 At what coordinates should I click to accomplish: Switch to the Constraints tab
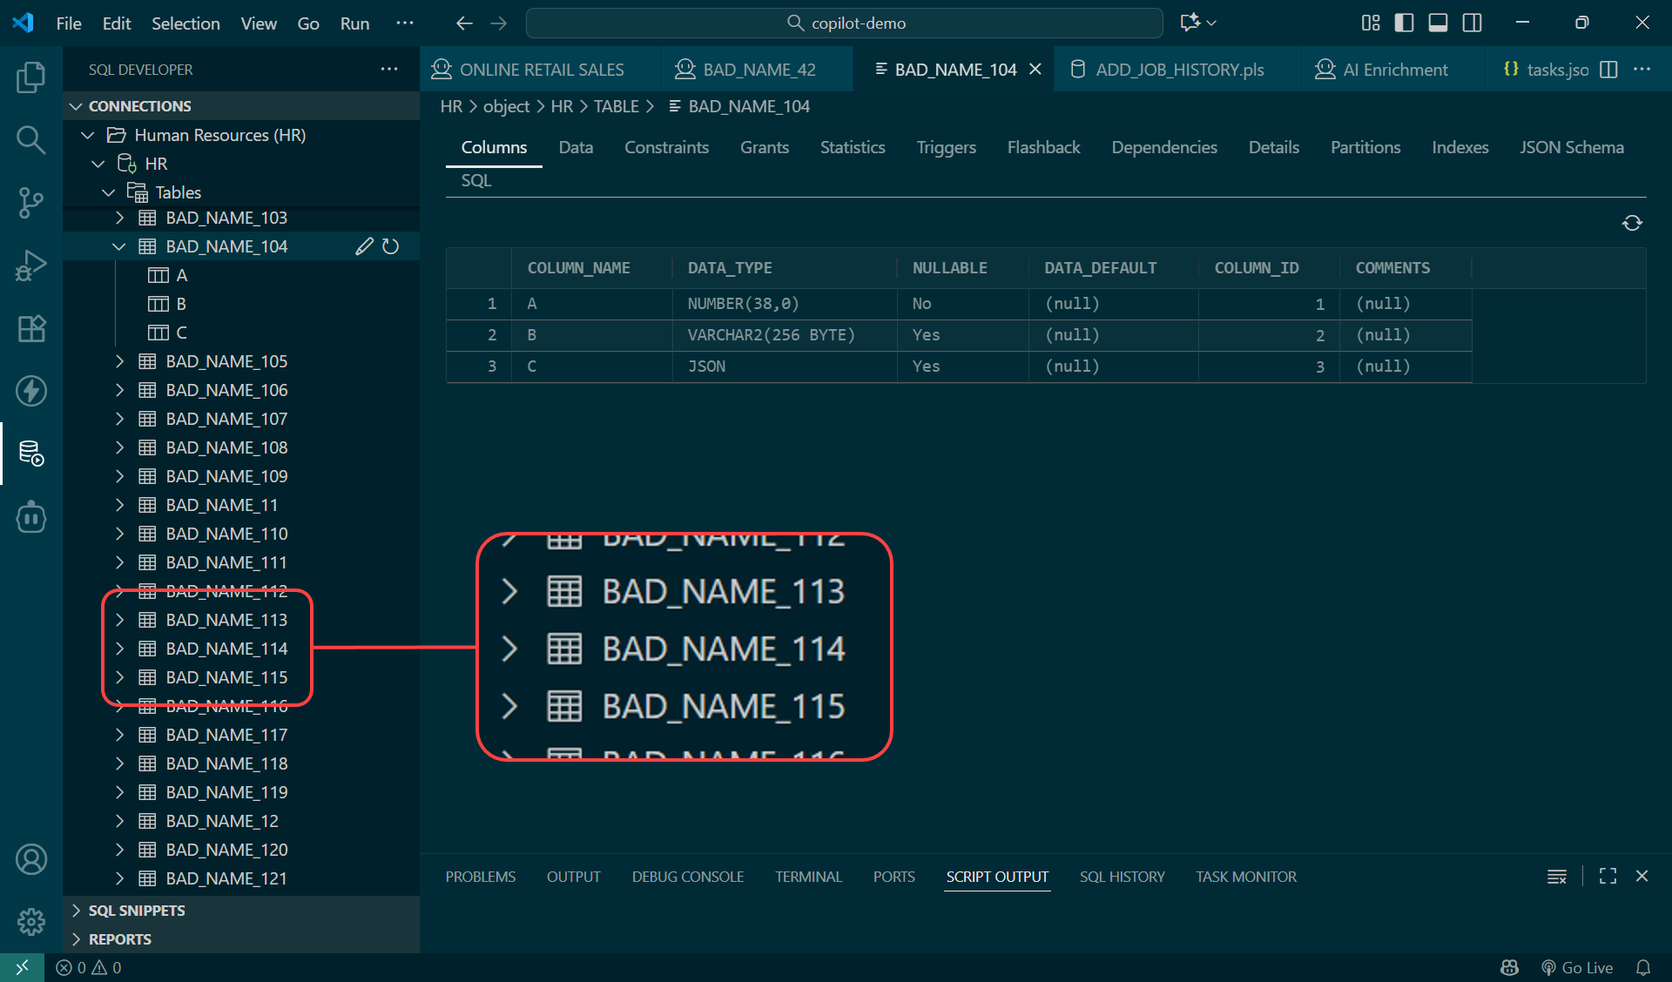point(666,147)
